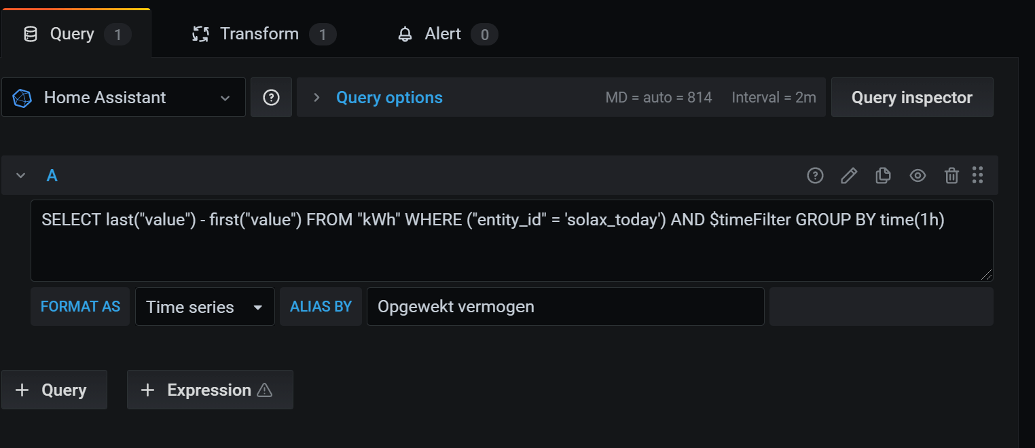Click the Alias By input field
The image size is (1035, 448).
pos(565,307)
